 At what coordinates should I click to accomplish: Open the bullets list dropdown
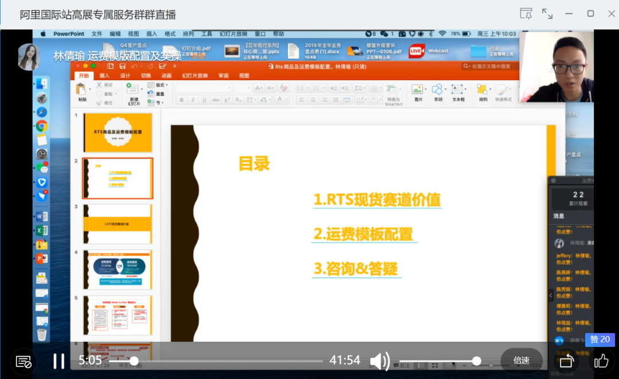[x=308, y=88]
